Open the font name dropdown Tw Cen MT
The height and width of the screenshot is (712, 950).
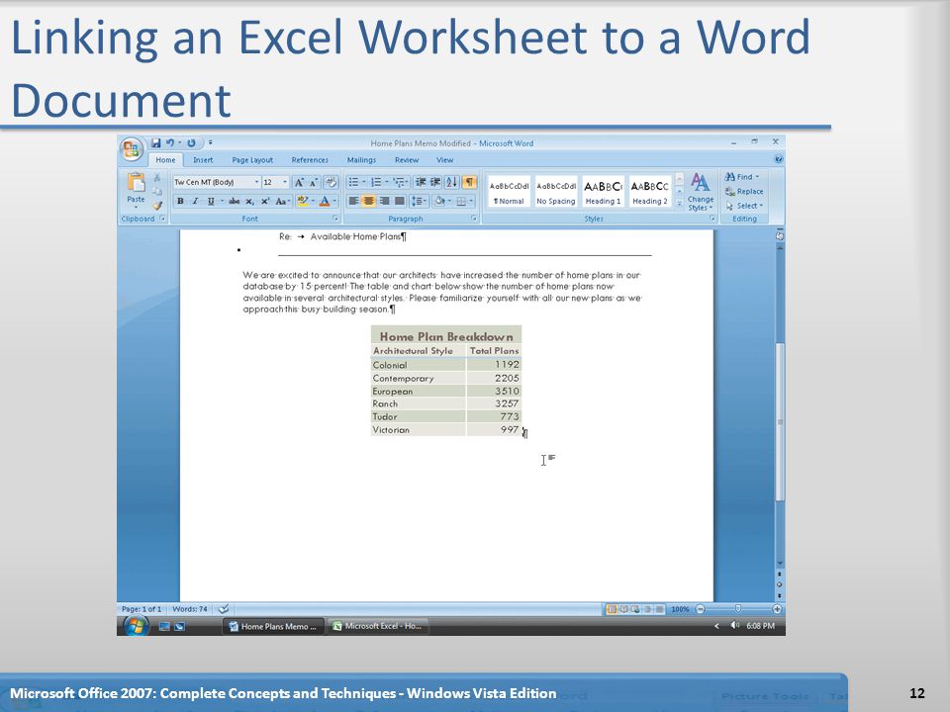[256, 182]
